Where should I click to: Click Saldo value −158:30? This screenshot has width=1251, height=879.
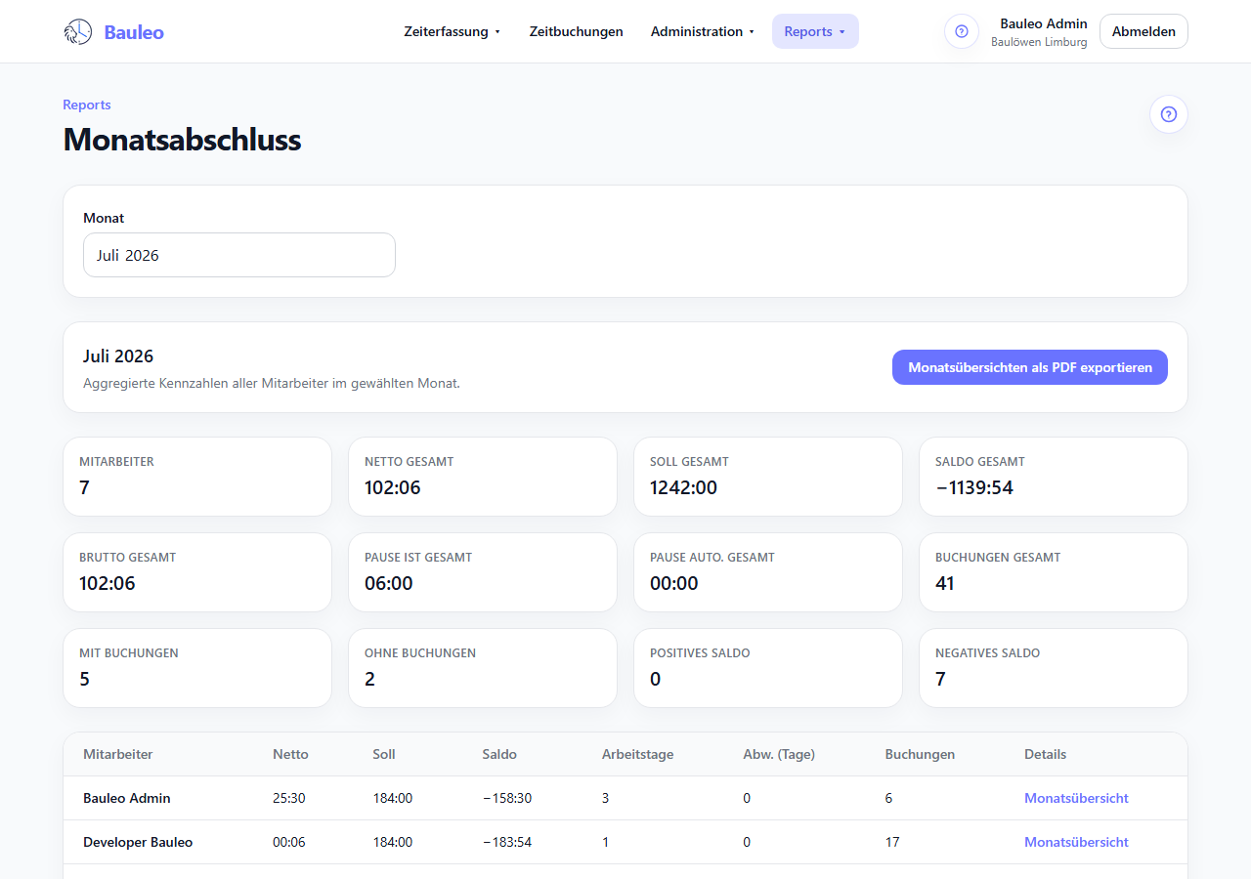tap(507, 798)
